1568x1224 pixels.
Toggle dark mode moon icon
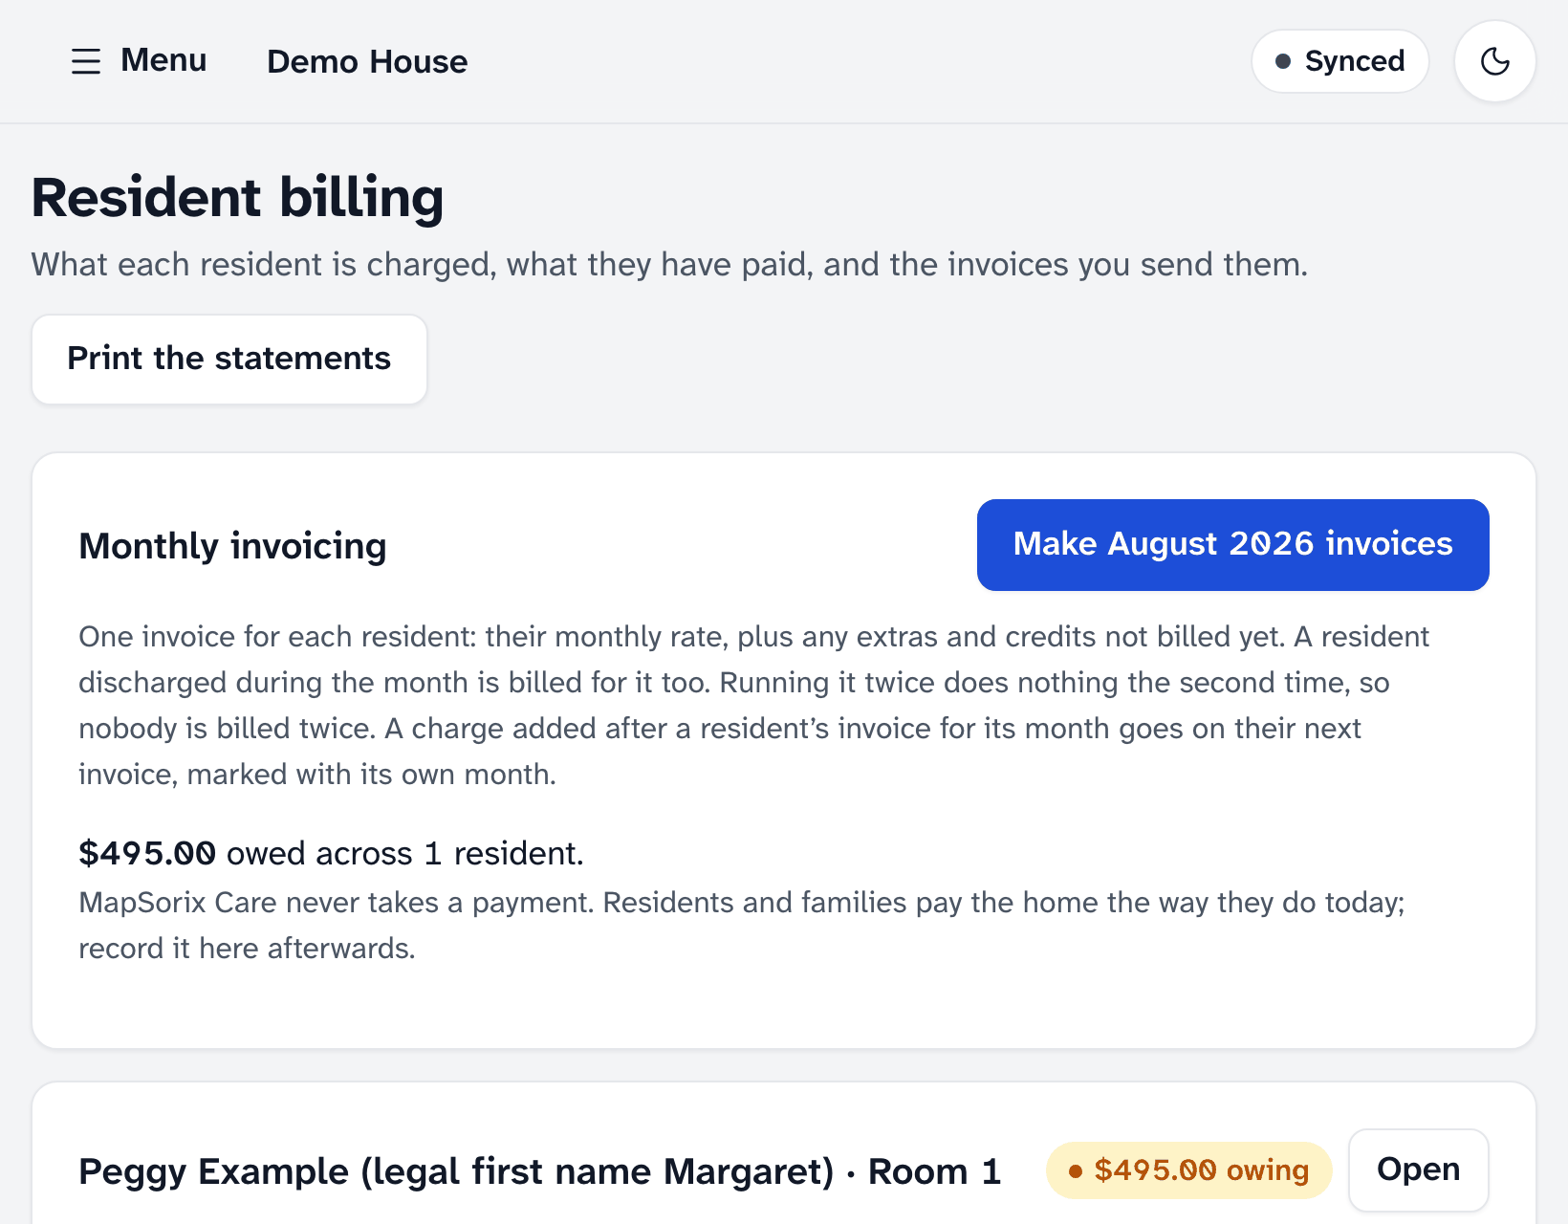(x=1495, y=61)
